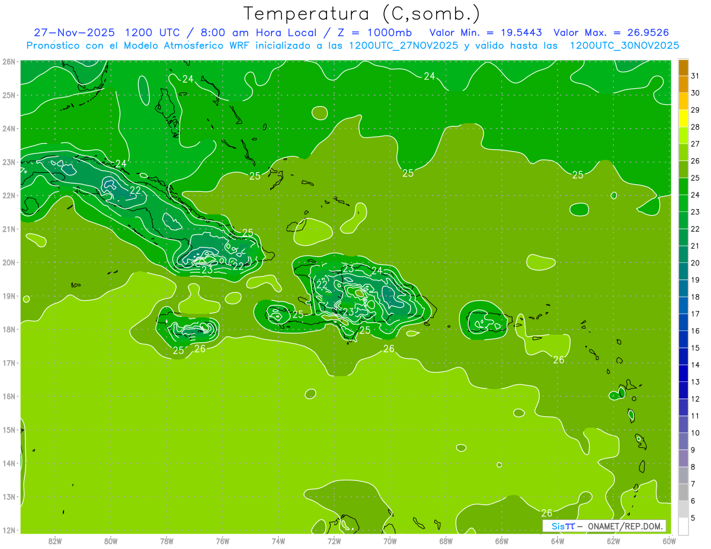711x549 pixels.
Task: Click the 23N latitude label
Action: pyautogui.click(x=8, y=162)
